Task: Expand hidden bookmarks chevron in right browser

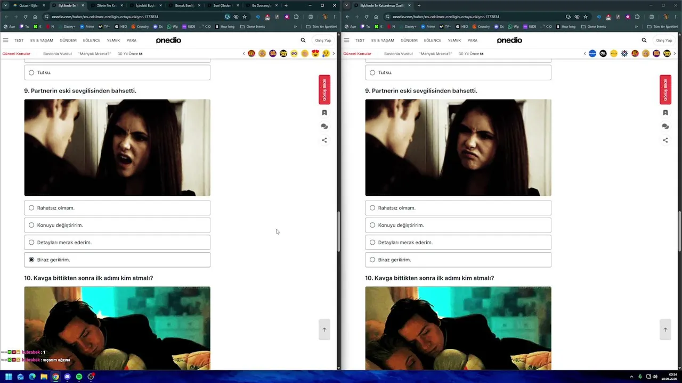Action: pyautogui.click(x=636, y=27)
